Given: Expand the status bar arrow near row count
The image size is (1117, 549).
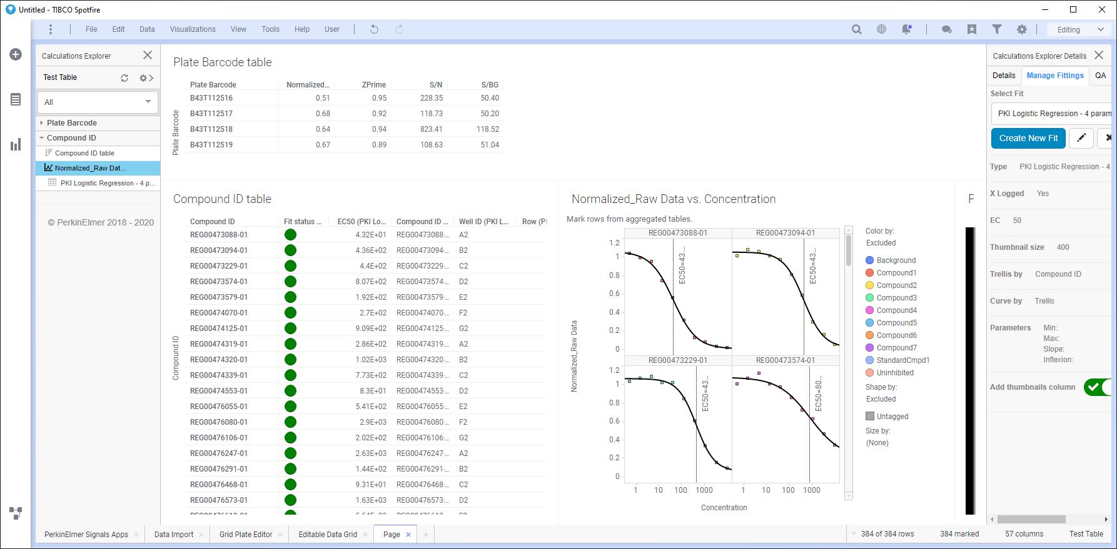Looking at the screenshot, I should click(x=854, y=535).
